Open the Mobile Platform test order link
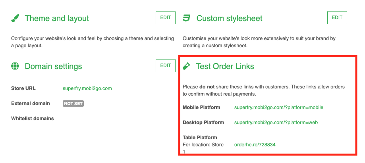Image resolution: width=365 pixels, height=163 pixels. (278, 107)
